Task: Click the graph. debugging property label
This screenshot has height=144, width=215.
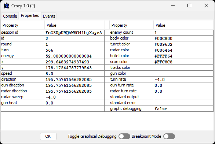Action: pyautogui.click(x=126, y=109)
